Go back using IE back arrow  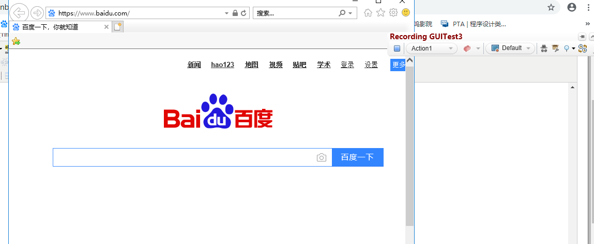[19, 13]
